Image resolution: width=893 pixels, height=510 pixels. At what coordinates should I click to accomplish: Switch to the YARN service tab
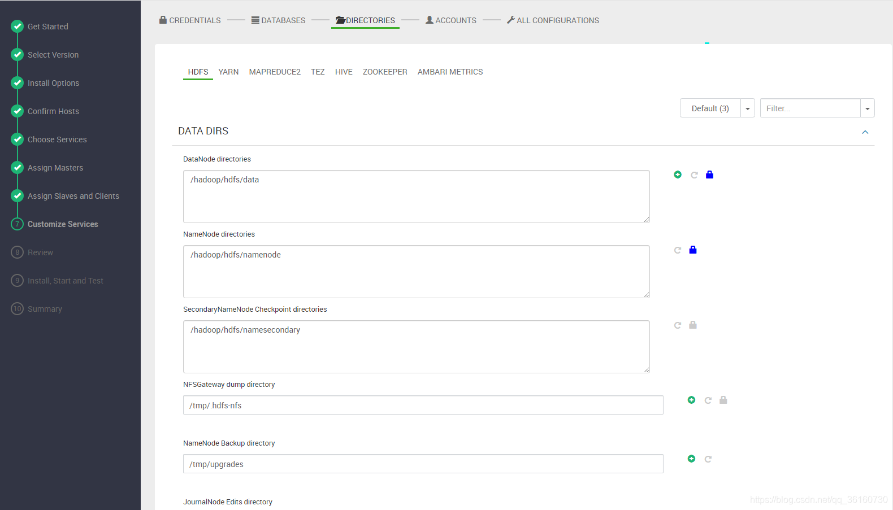[228, 72]
